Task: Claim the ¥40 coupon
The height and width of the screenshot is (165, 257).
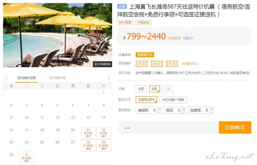Action: [157, 64]
